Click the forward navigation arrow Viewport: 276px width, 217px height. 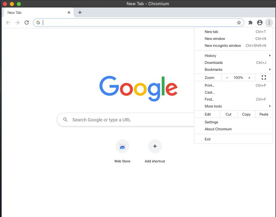17,23
